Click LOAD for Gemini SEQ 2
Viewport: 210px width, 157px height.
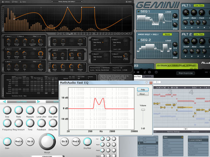168,41
